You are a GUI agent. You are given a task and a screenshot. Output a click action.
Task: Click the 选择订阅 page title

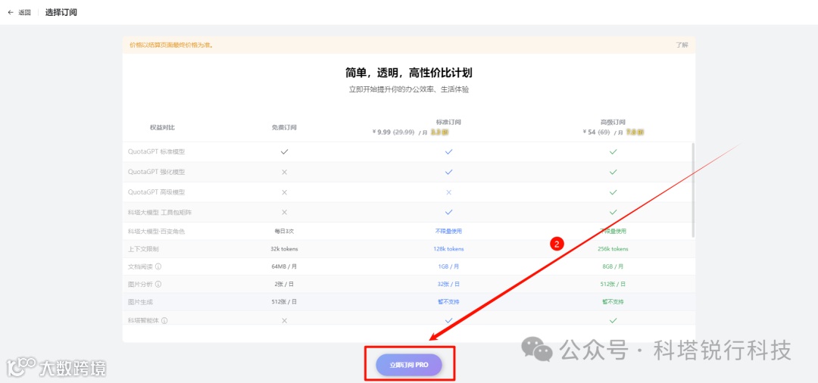[x=61, y=13]
